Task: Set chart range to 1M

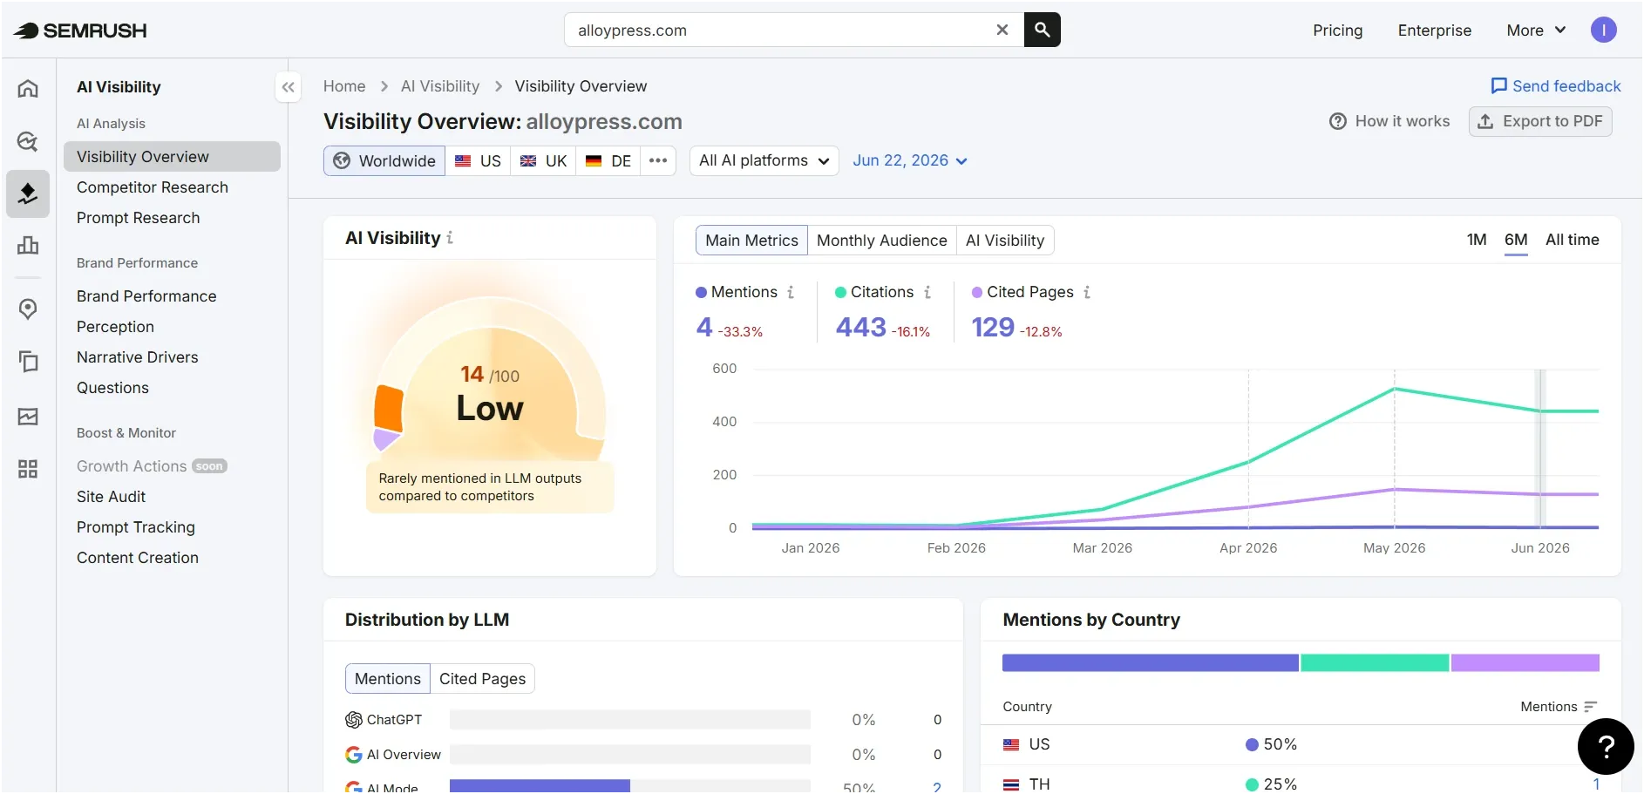Action: [x=1477, y=240]
